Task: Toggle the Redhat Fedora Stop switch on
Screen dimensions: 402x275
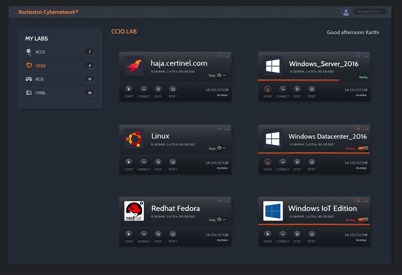Action: point(222,220)
